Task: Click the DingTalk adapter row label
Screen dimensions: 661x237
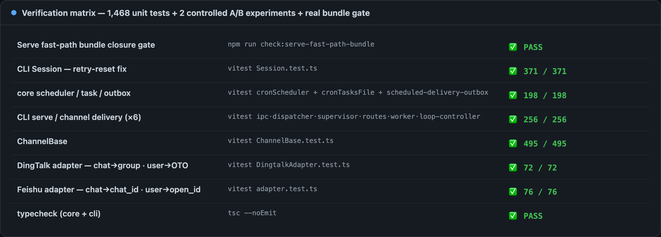Action: click(x=103, y=166)
